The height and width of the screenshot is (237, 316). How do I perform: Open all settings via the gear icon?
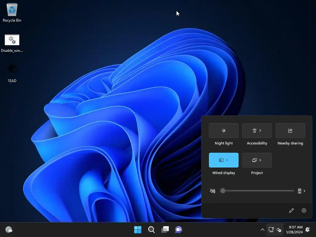304,210
